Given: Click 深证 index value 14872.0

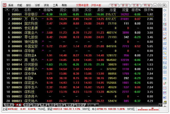Looking at the screenshot, I should (57, 109).
